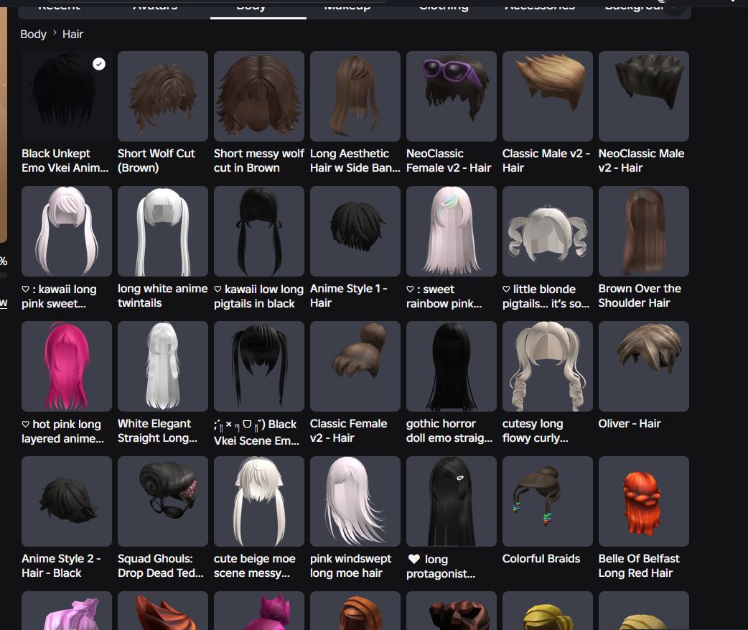
Task: Select the Oliver - Hair thumbnail
Action: tap(643, 366)
